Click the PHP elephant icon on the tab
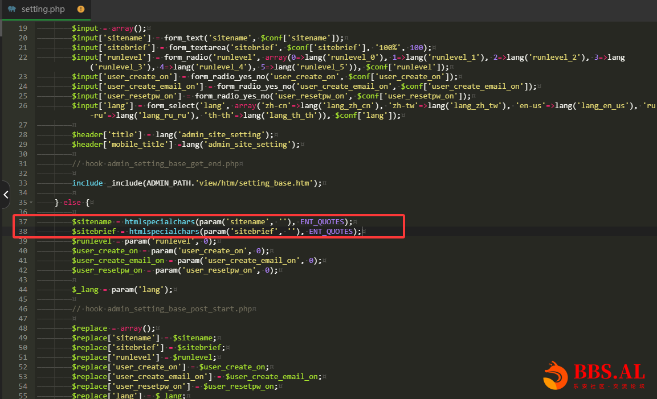 coord(12,9)
